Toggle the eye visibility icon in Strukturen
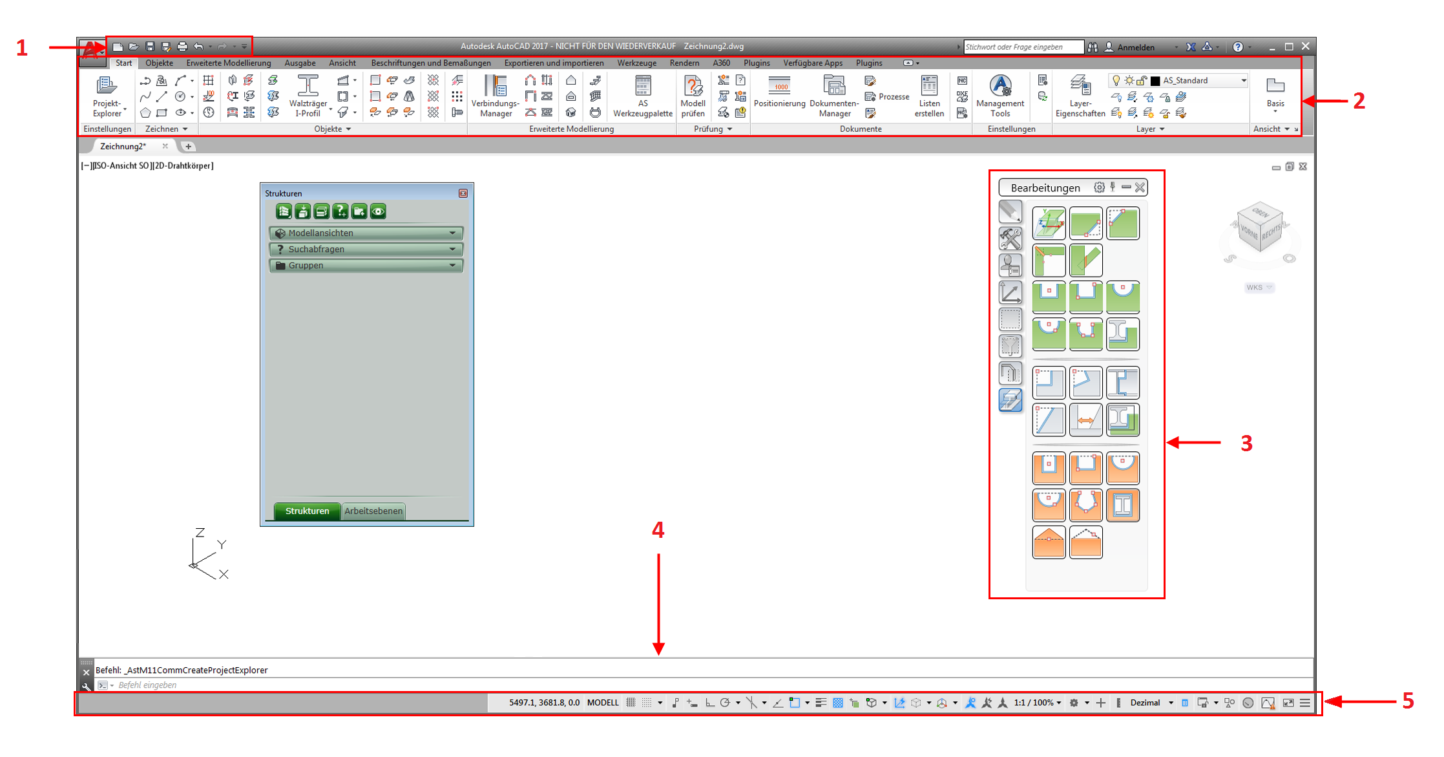 click(x=379, y=211)
